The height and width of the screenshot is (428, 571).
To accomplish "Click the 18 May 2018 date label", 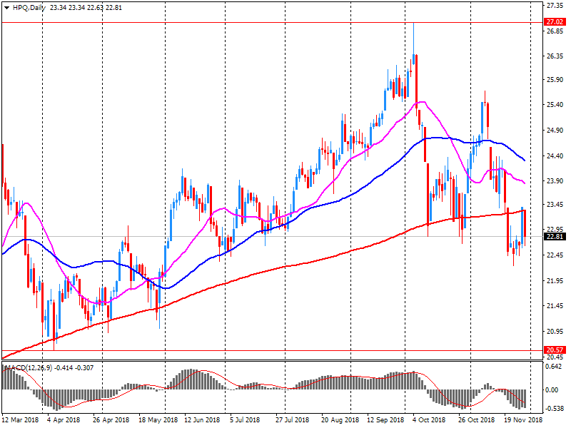I will coord(158,420).
